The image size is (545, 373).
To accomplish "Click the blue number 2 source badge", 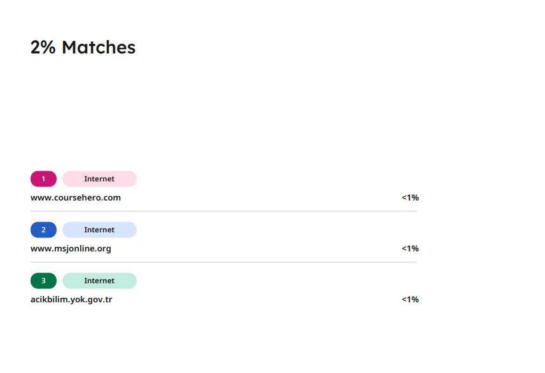I will (43, 230).
